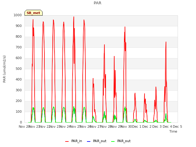Click the 100 y-axis tick label
The width and height of the screenshot is (196, 147).
[19, 111]
